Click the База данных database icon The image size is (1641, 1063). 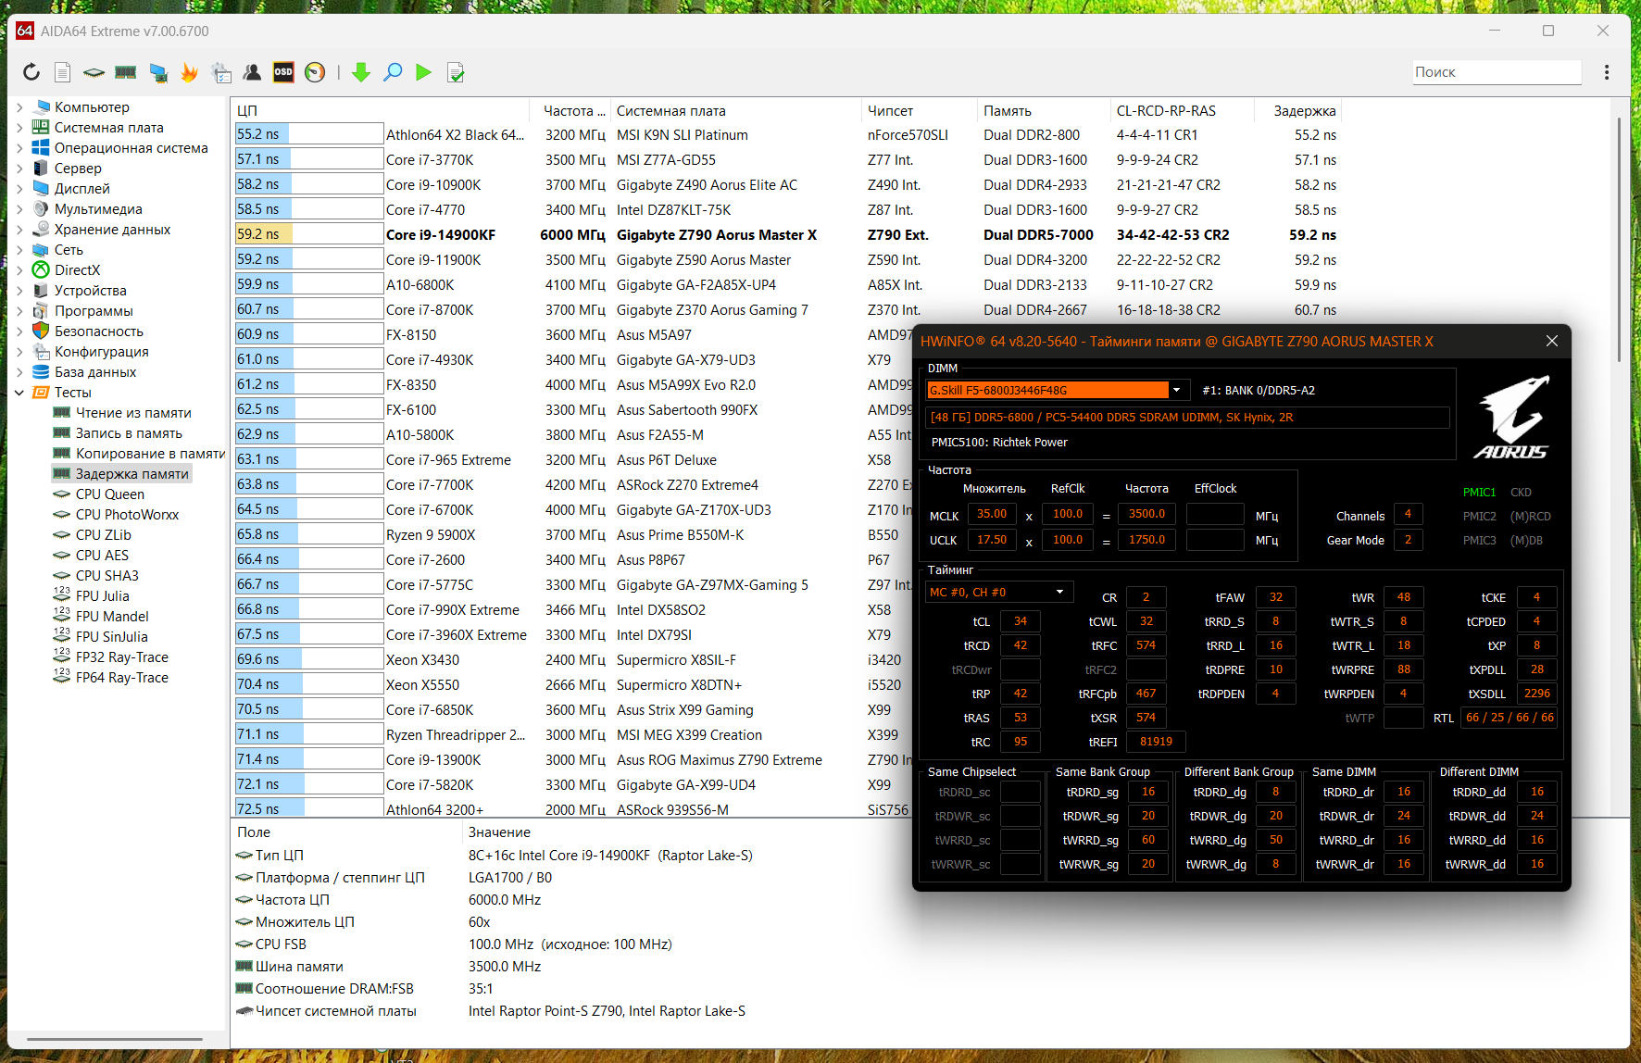41,372
